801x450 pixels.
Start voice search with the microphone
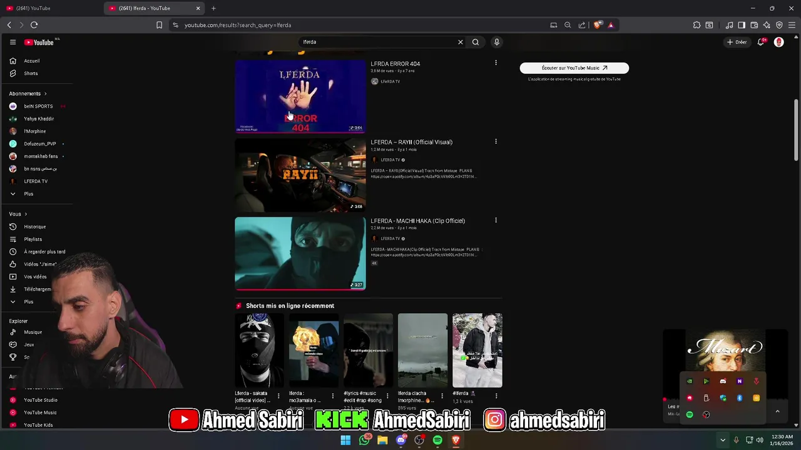point(497,42)
